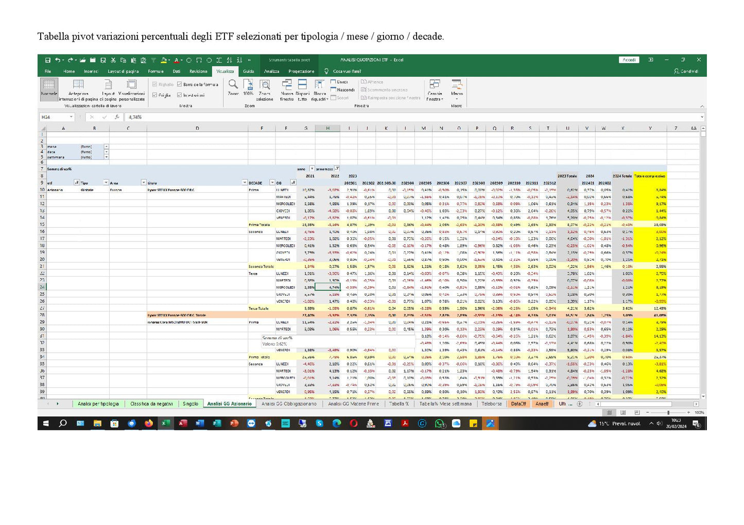Add a new sheet with plus button
The height and width of the screenshot is (525, 744).
pos(580,404)
